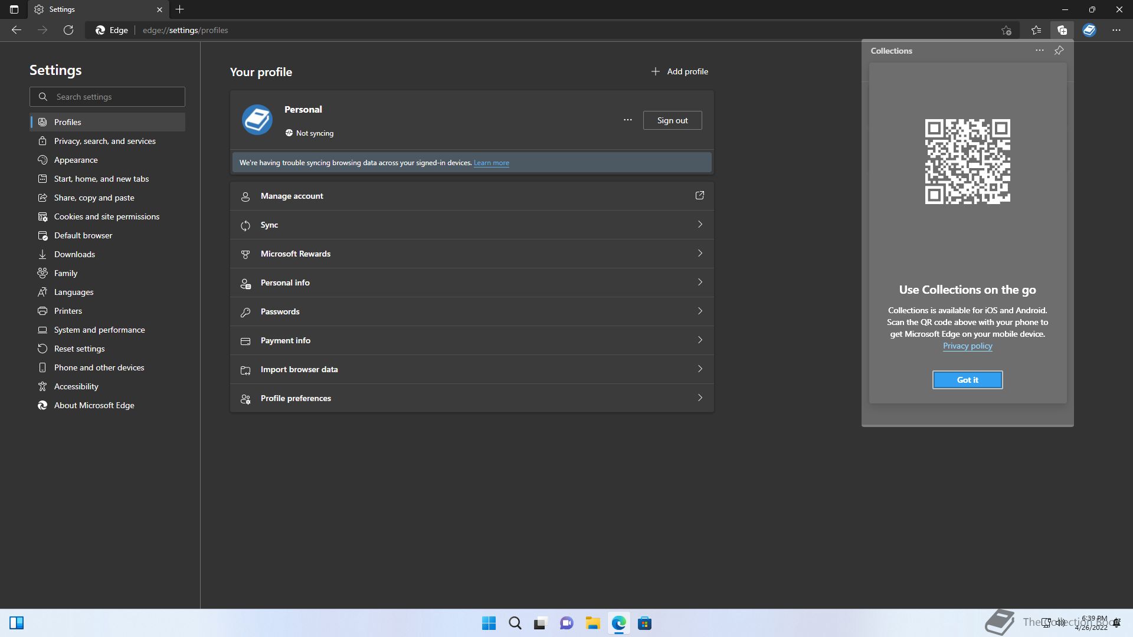Open Cookies and site permissions
The width and height of the screenshot is (1133, 637).
pos(107,216)
